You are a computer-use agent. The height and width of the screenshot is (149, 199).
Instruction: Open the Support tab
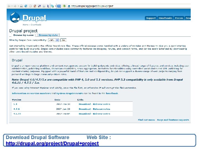pyautogui.click(x=151, y=18)
